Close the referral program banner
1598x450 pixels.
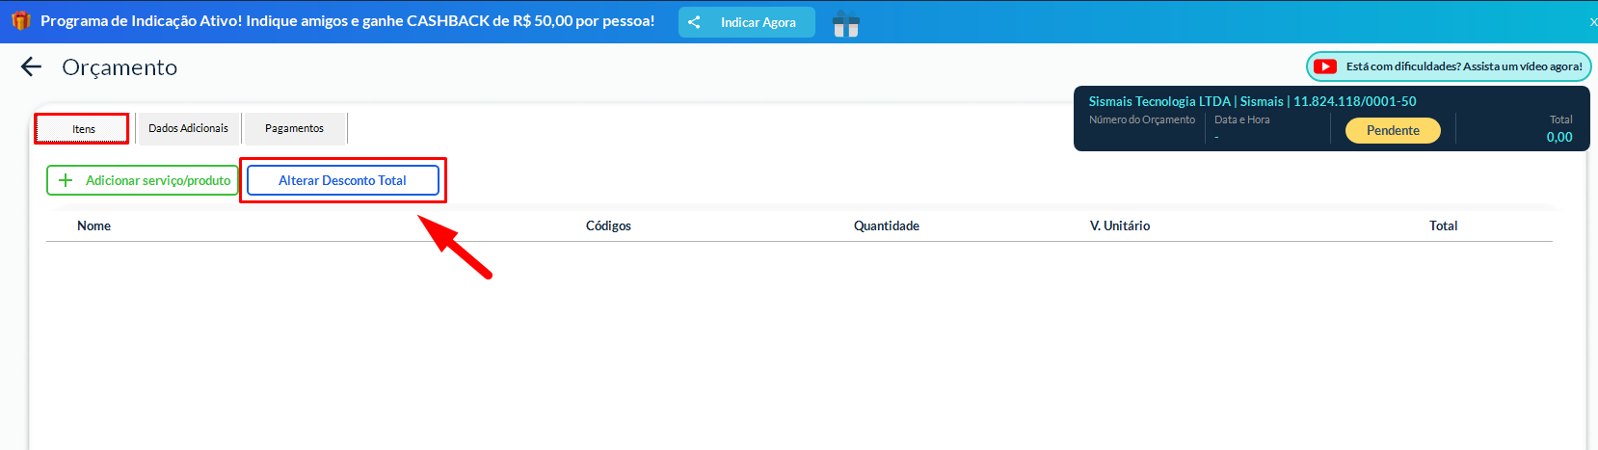1592,21
